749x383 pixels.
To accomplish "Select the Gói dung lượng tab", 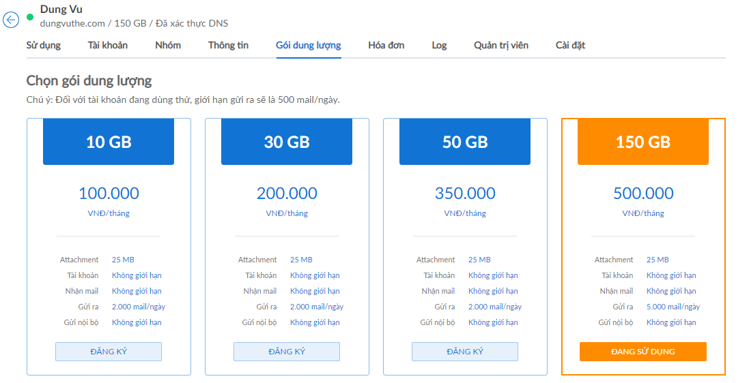I will click(309, 45).
